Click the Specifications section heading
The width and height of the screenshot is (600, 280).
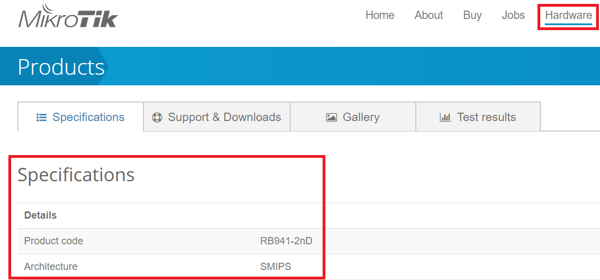tap(76, 175)
